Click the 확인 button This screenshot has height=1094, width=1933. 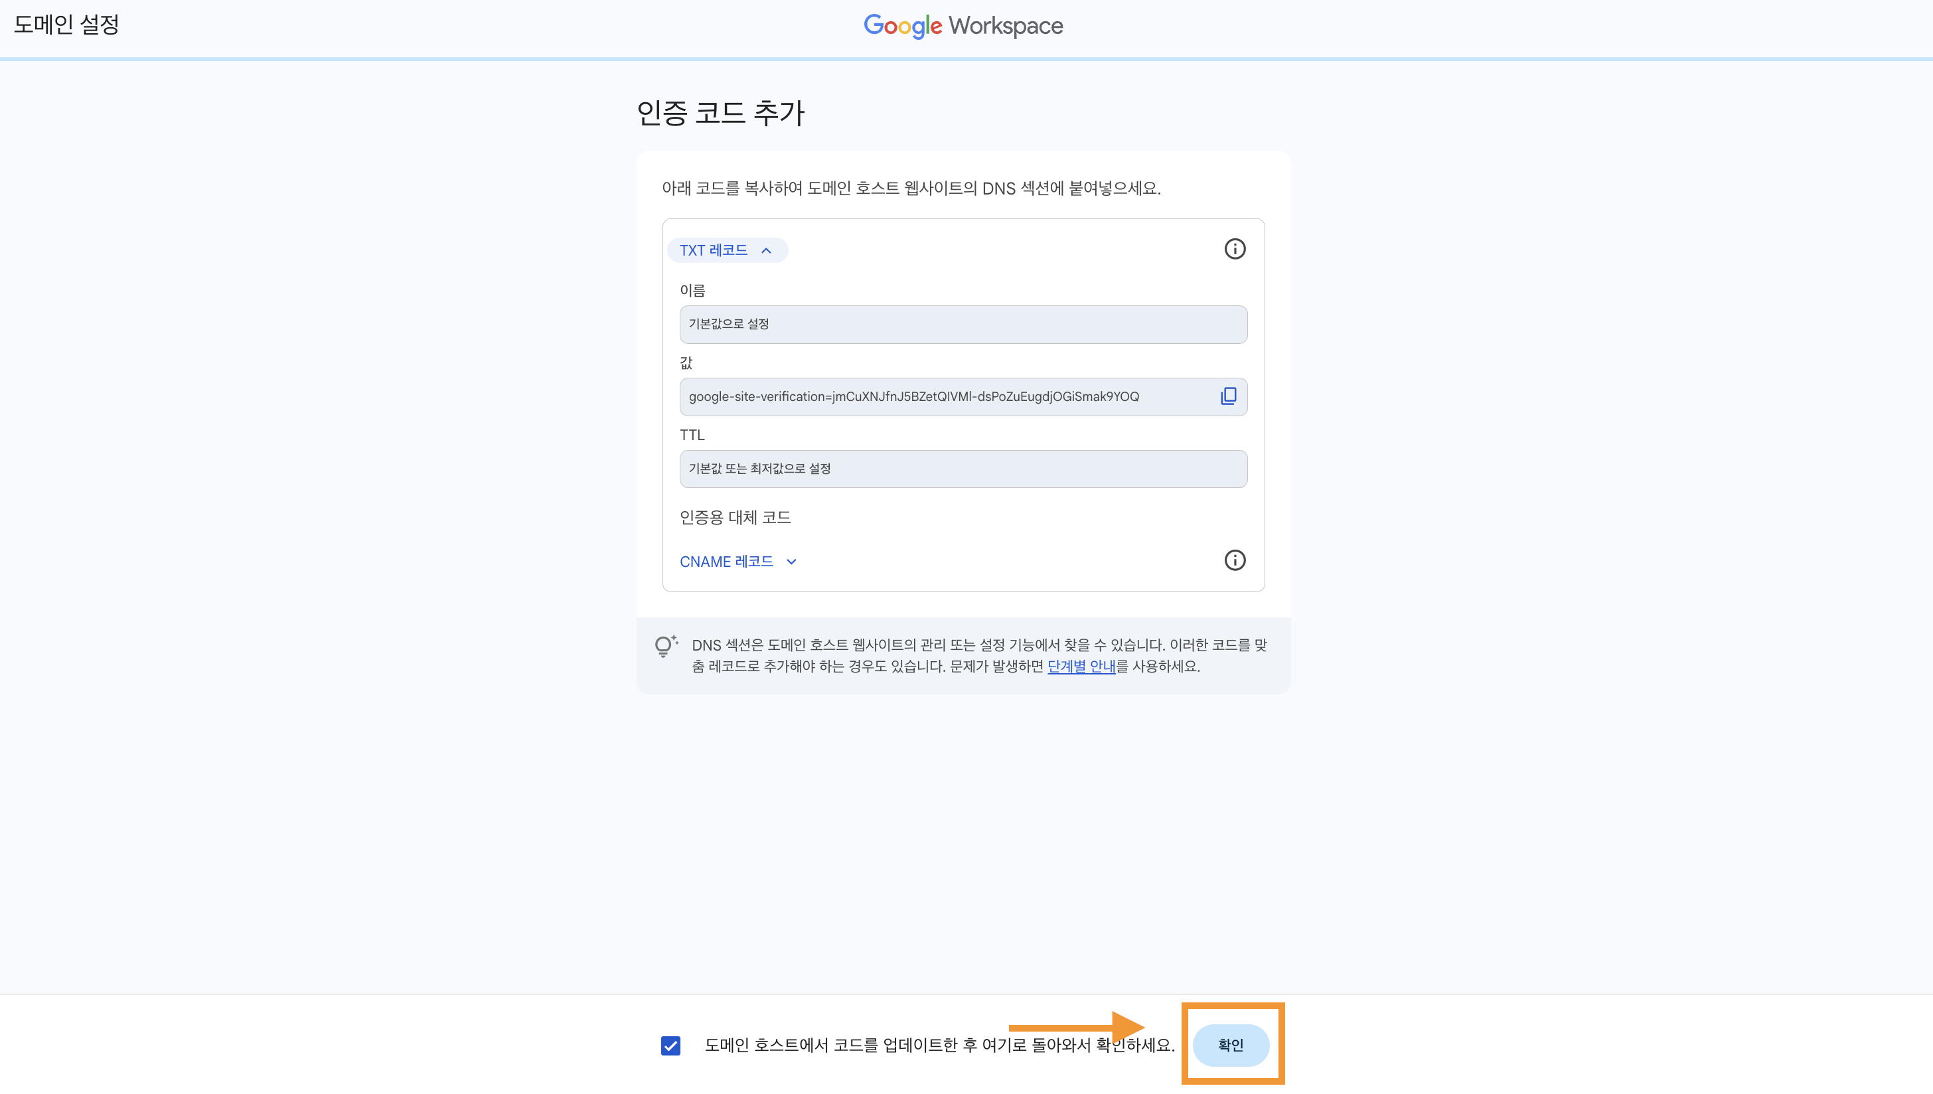(1231, 1044)
